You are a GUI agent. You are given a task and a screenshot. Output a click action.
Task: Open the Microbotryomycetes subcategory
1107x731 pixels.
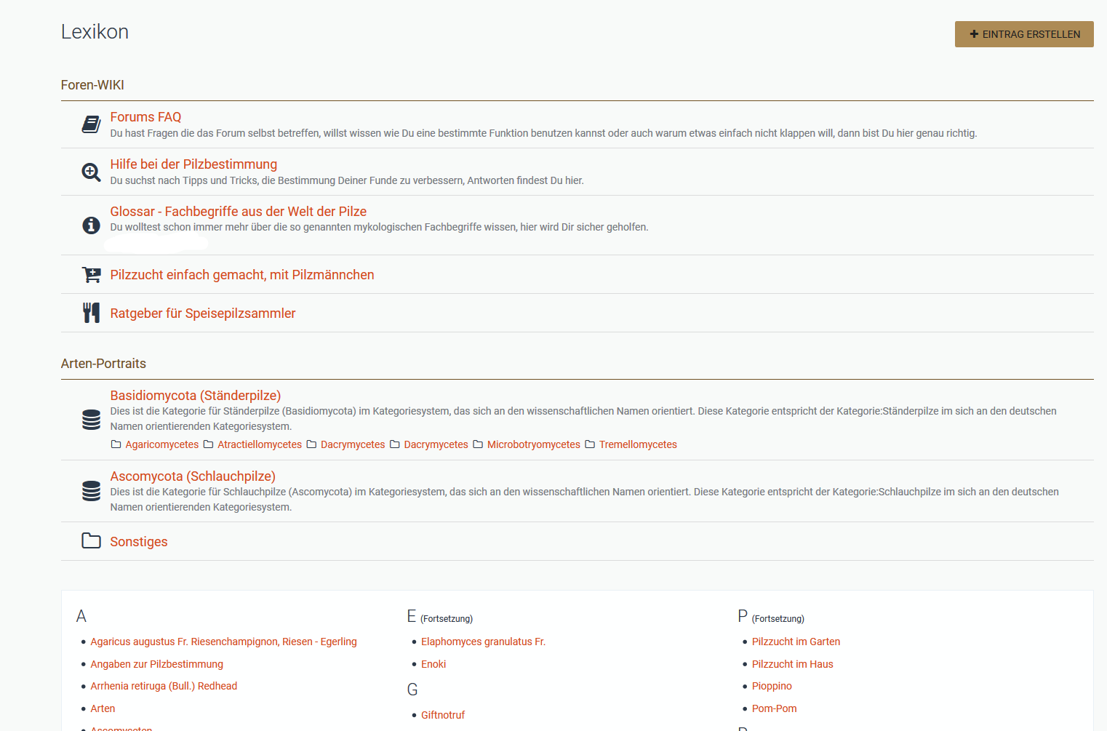click(x=533, y=444)
